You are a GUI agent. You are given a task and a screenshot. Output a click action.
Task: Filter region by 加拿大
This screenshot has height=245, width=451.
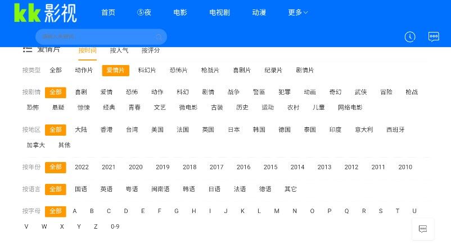(x=36, y=145)
